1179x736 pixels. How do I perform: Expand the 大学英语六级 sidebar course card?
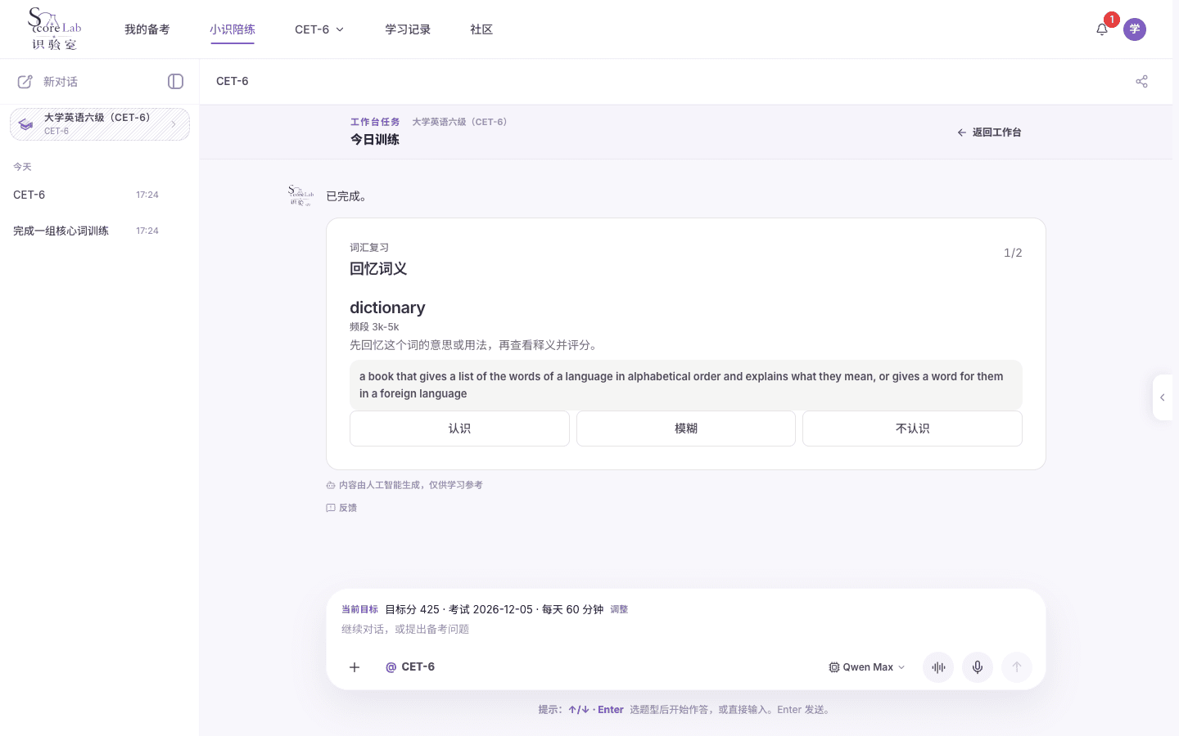(100, 124)
